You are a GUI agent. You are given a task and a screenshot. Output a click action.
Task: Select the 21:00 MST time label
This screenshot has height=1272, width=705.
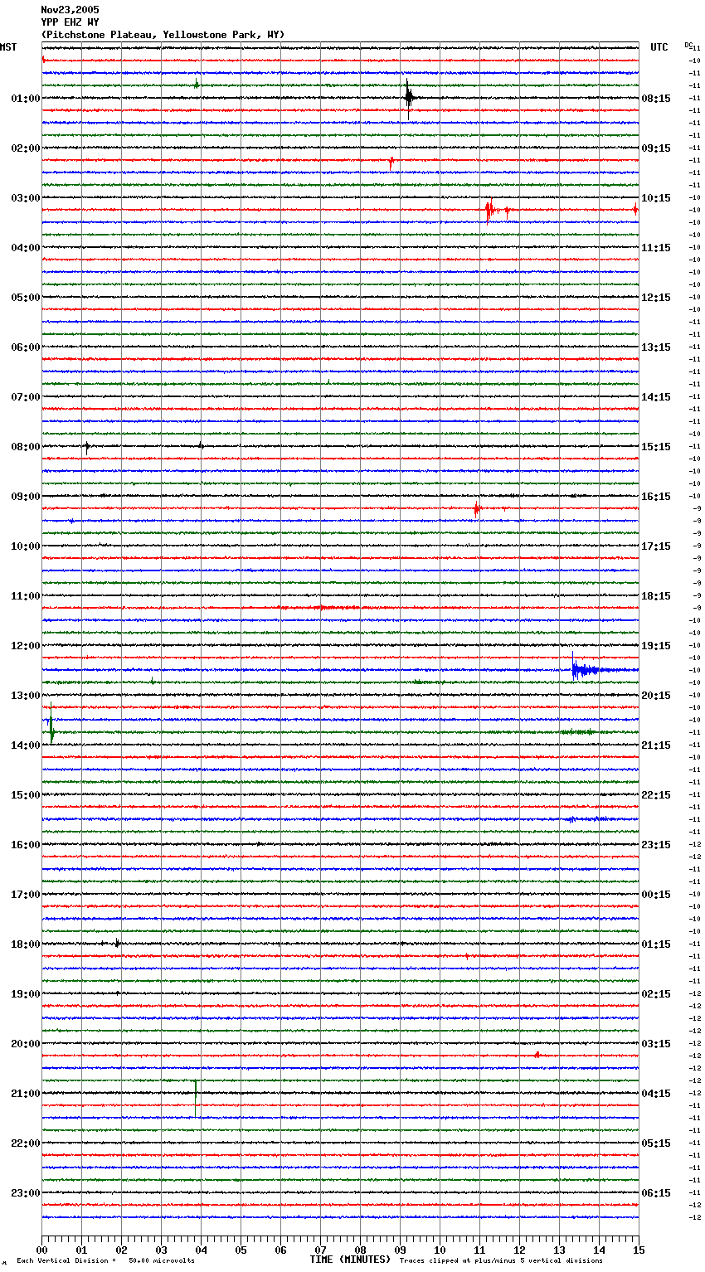point(26,1094)
